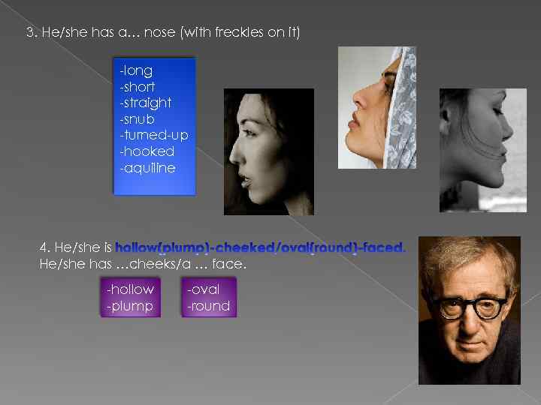
Task: Click the heading about nose with freckles
Action: 163,32
